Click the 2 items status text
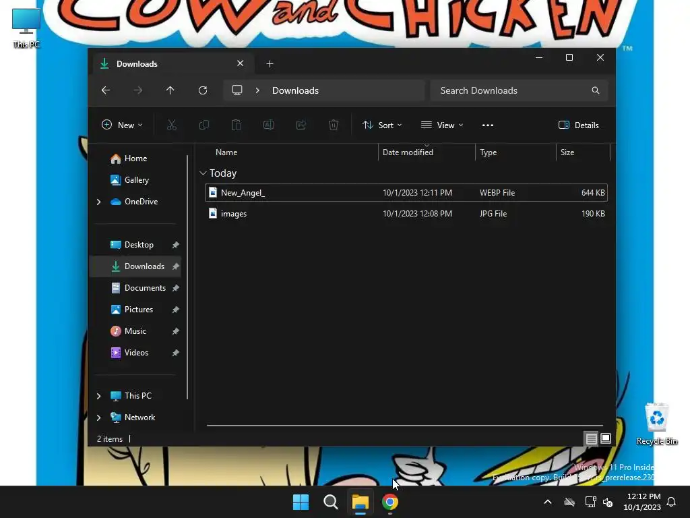This screenshot has width=690, height=518. [110, 438]
